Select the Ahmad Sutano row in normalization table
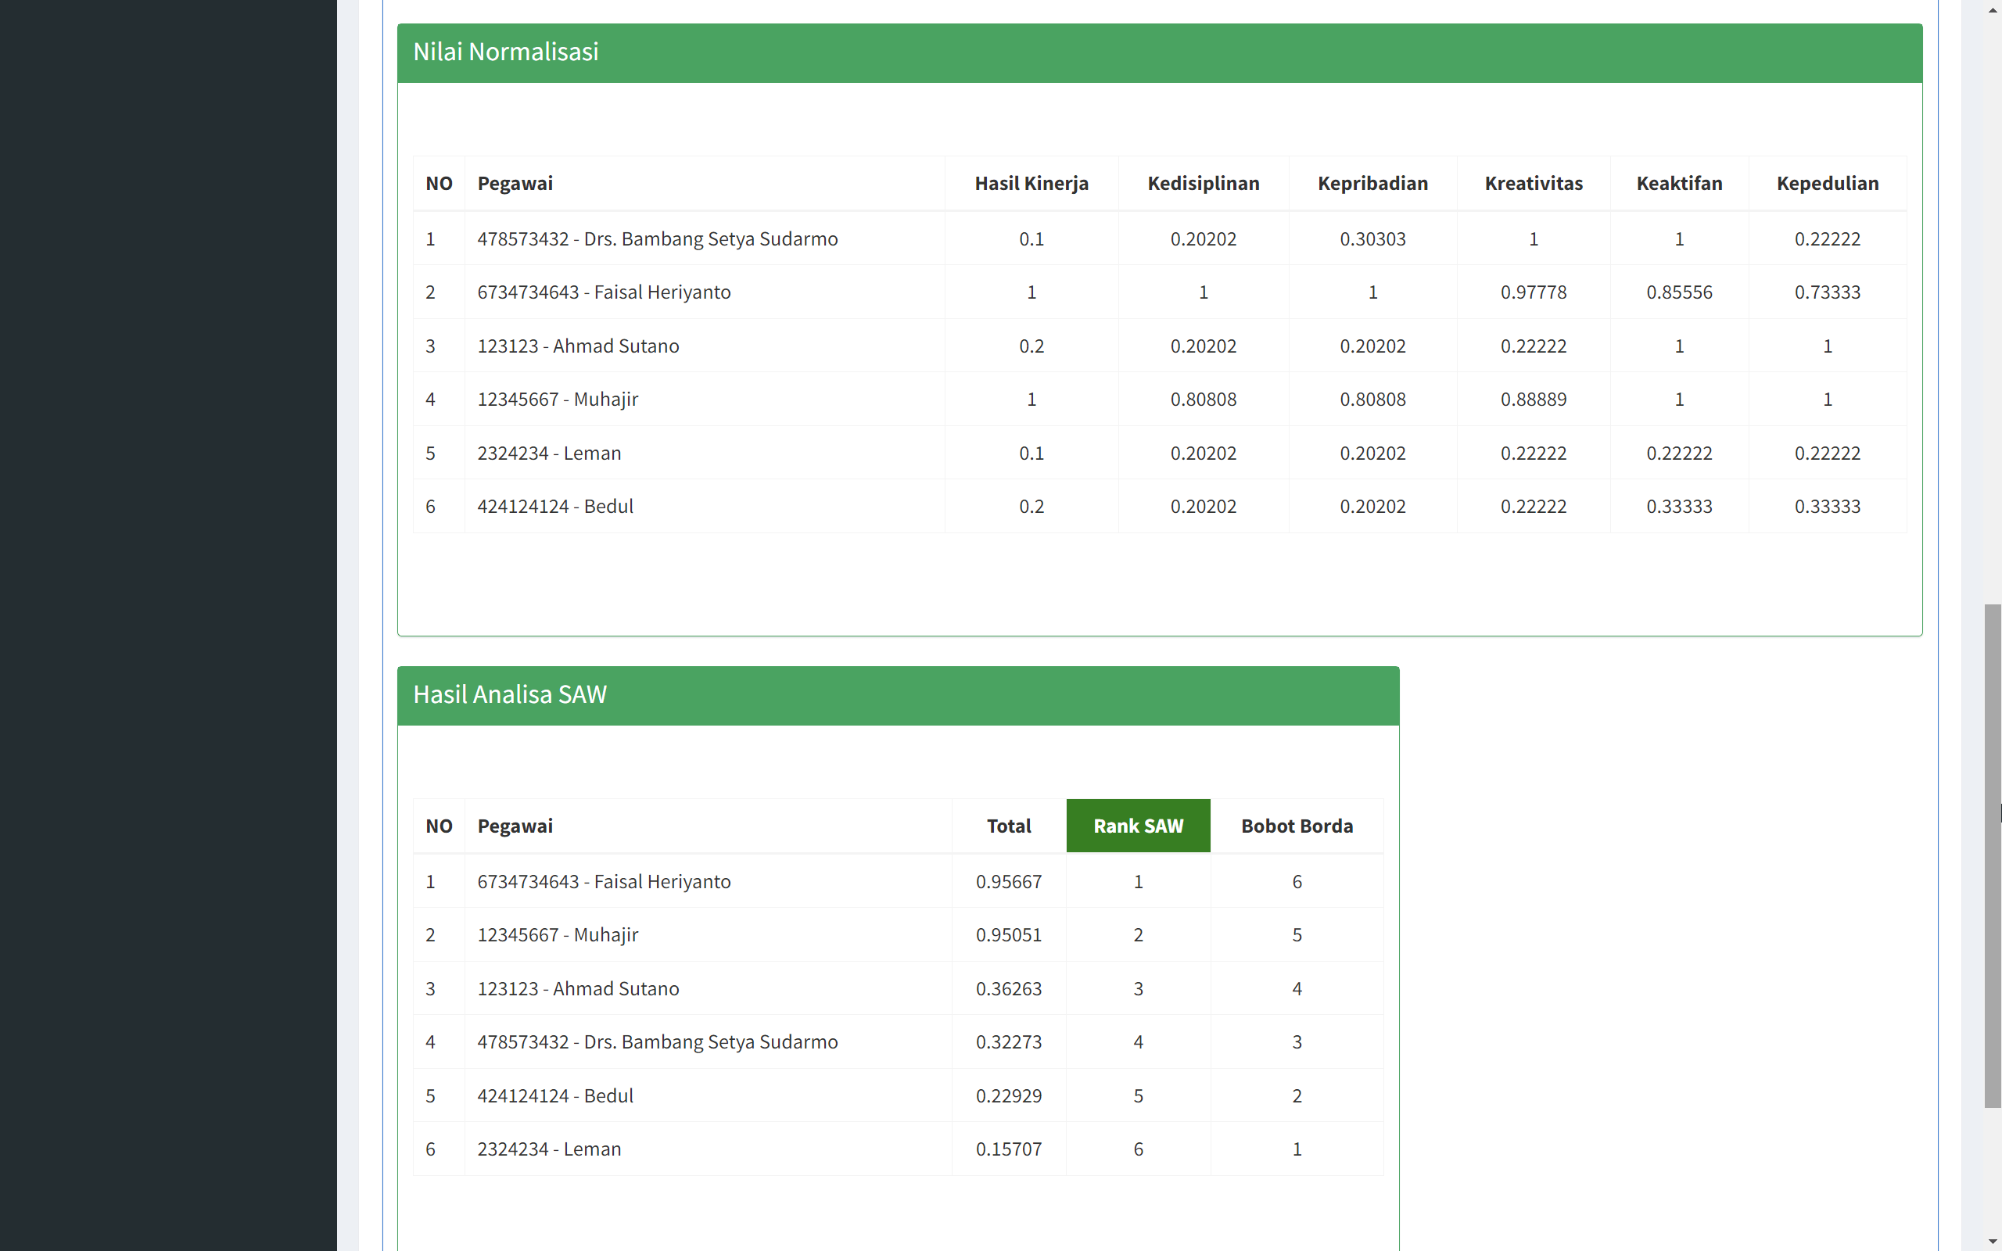Image resolution: width=2002 pixels, height=1251 pixels. pyautogui.click(x=577, y=346)
